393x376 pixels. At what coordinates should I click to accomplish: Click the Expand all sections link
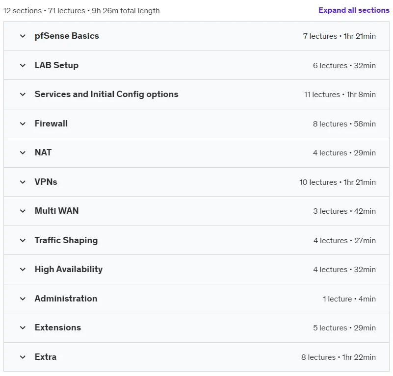354,10
